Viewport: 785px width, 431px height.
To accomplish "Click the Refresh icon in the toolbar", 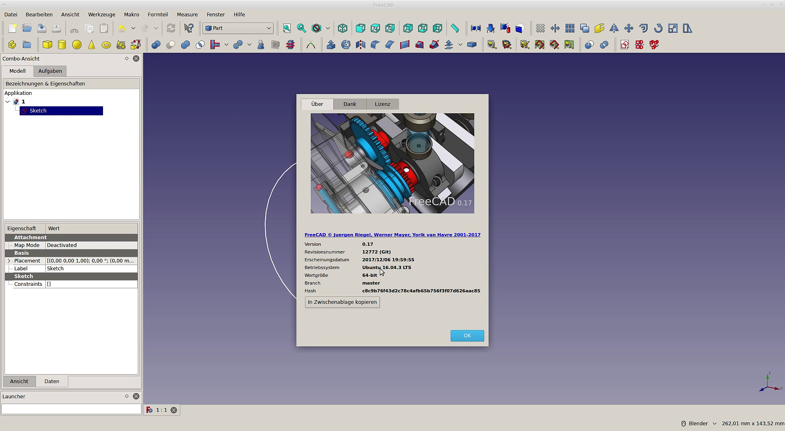I will (171, 28).
